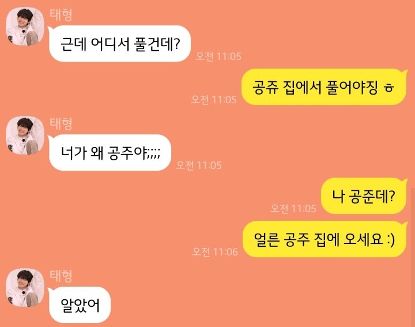Viewport: 415px width, 327px height.
Task: Click the 오전 11:06 timestamp
Action: point(215,252)
